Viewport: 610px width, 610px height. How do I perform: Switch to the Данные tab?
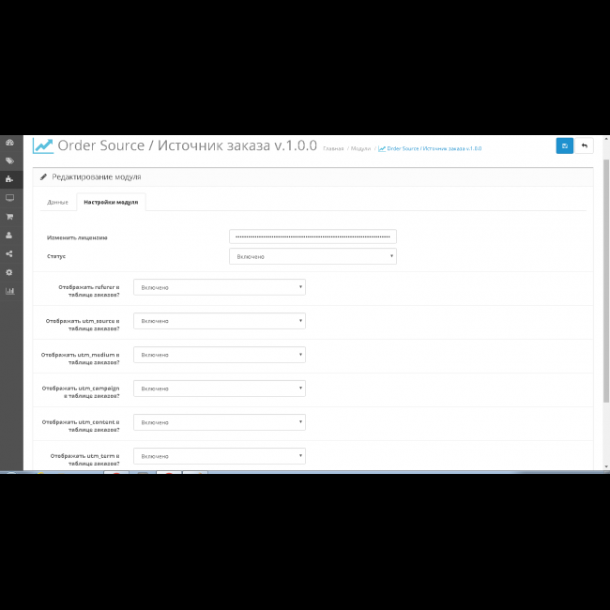pos(57,202)
